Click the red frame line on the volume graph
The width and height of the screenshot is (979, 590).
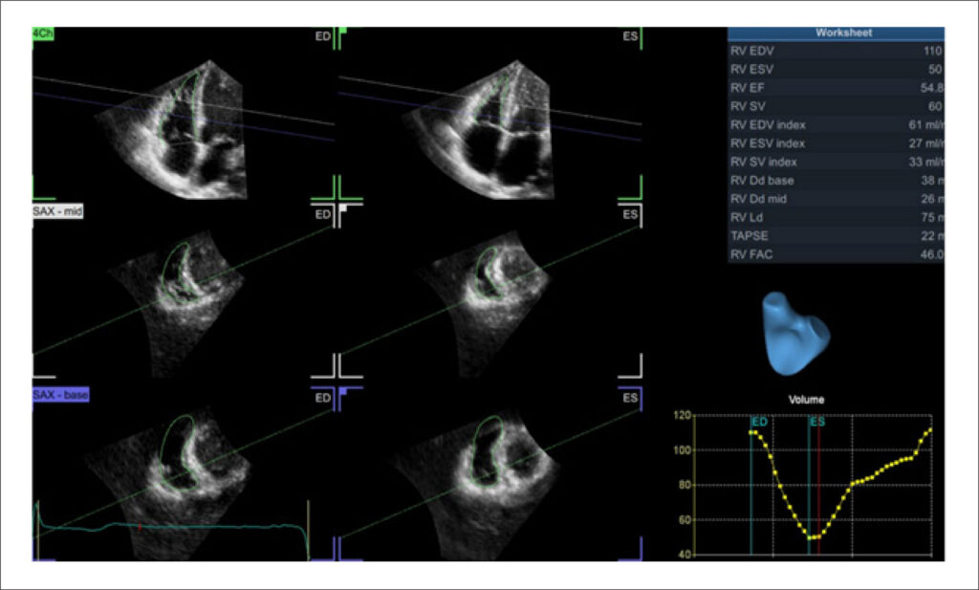(818, 487)
